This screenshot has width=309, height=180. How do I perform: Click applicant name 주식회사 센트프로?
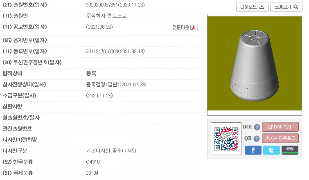click(106, 16)
